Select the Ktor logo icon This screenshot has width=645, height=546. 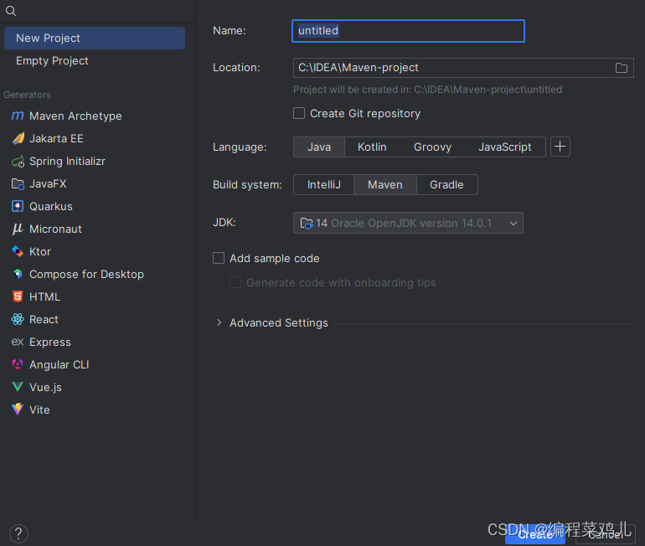tap(18, 251)
